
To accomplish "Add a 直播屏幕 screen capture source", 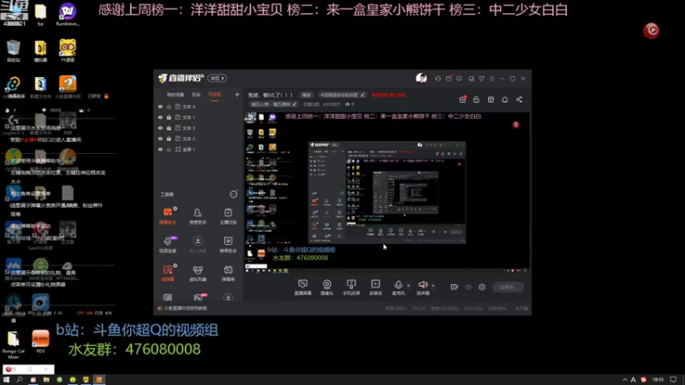I will pos(302,287).
